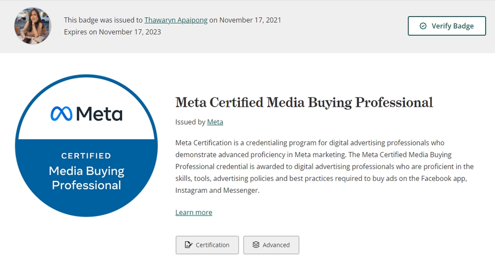The image size is (495, 265).
Task: Click the Certification tag button
Action: click(207, 245)
